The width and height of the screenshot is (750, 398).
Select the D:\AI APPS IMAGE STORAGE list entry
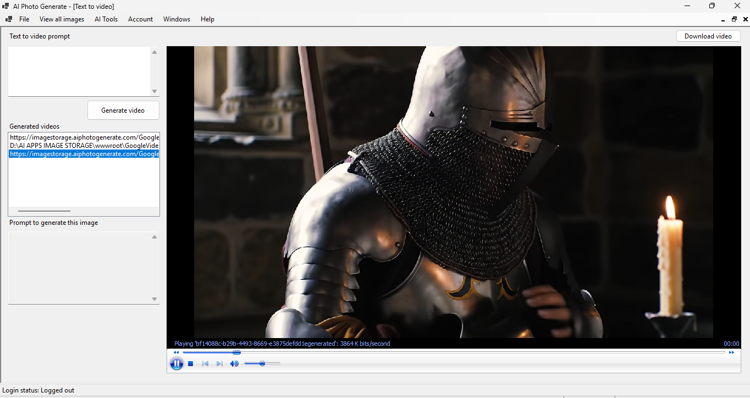click(x=84, y=146)
